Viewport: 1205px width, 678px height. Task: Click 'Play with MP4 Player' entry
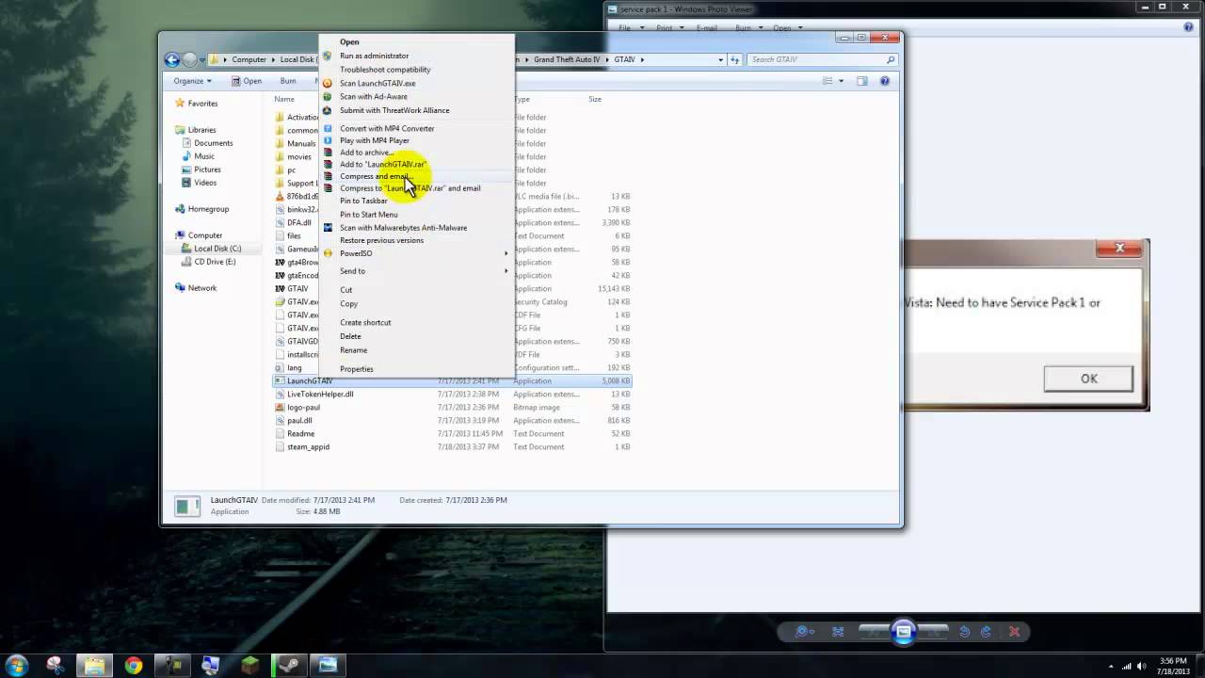[x=375, y=140]
